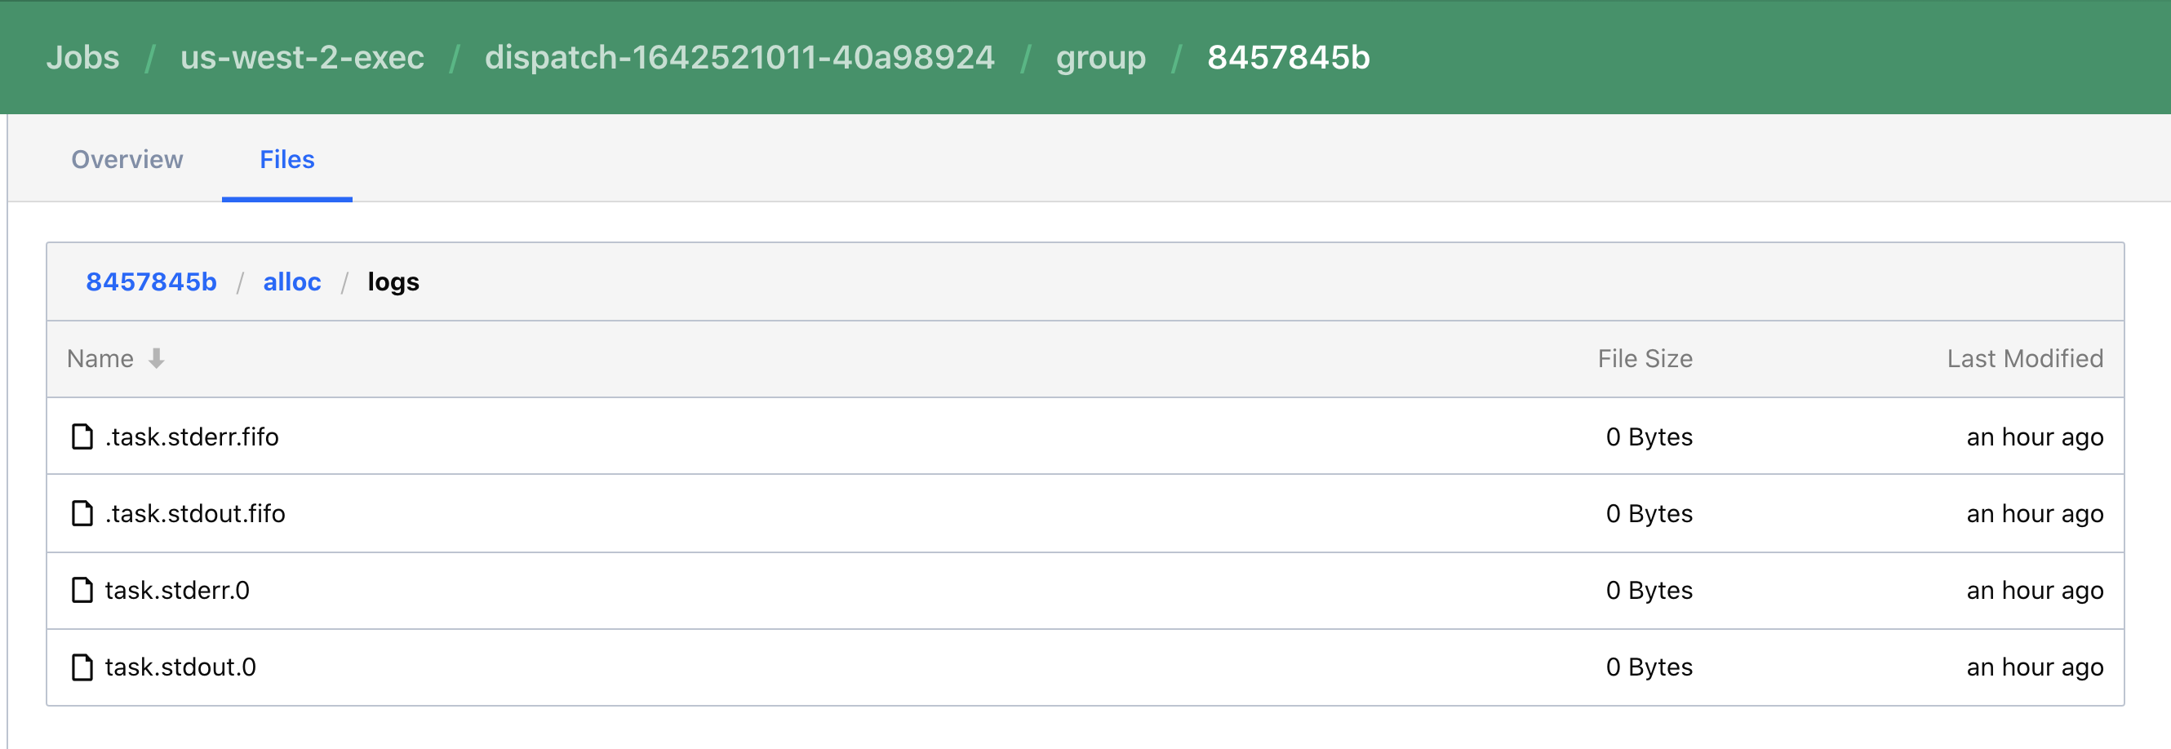
Task: Open dispatch-1642521011-40a98924 breadcrumb link
Action: (x=739, y=57)
